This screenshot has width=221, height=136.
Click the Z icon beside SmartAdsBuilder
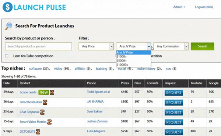[x=45, y=102]
